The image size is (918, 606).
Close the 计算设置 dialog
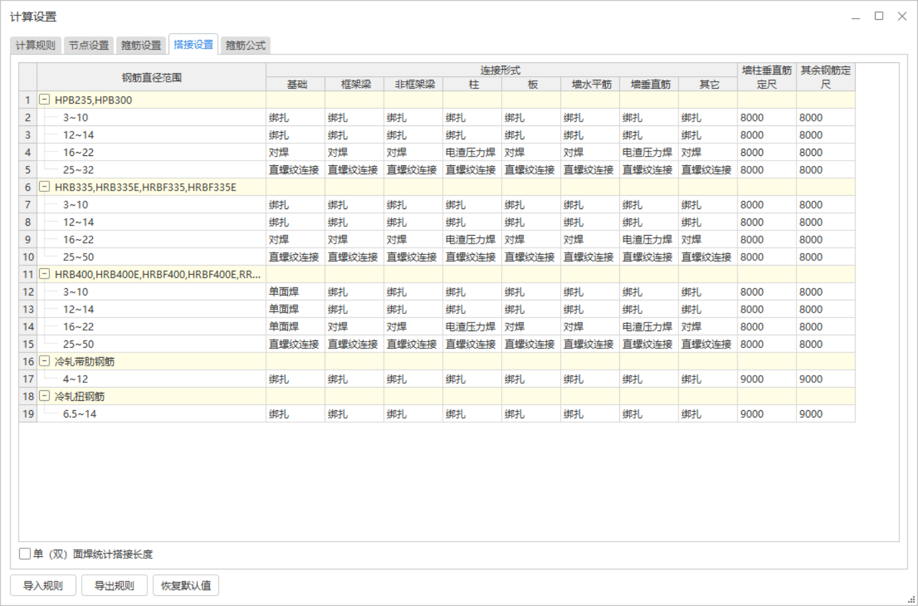click(x=902, y=16)
